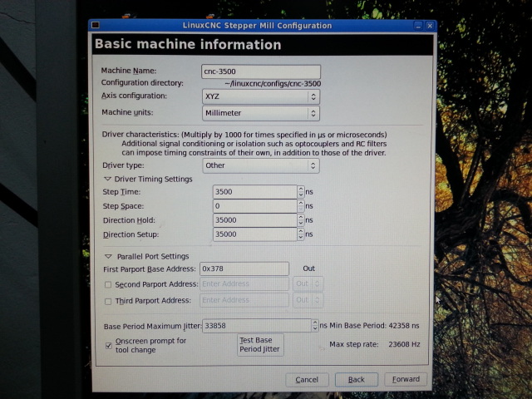Image resolution: width=532 pixels, height=399 pixels.
Task: Open the Third Parport Out direction dropdown
Action: 308,300
